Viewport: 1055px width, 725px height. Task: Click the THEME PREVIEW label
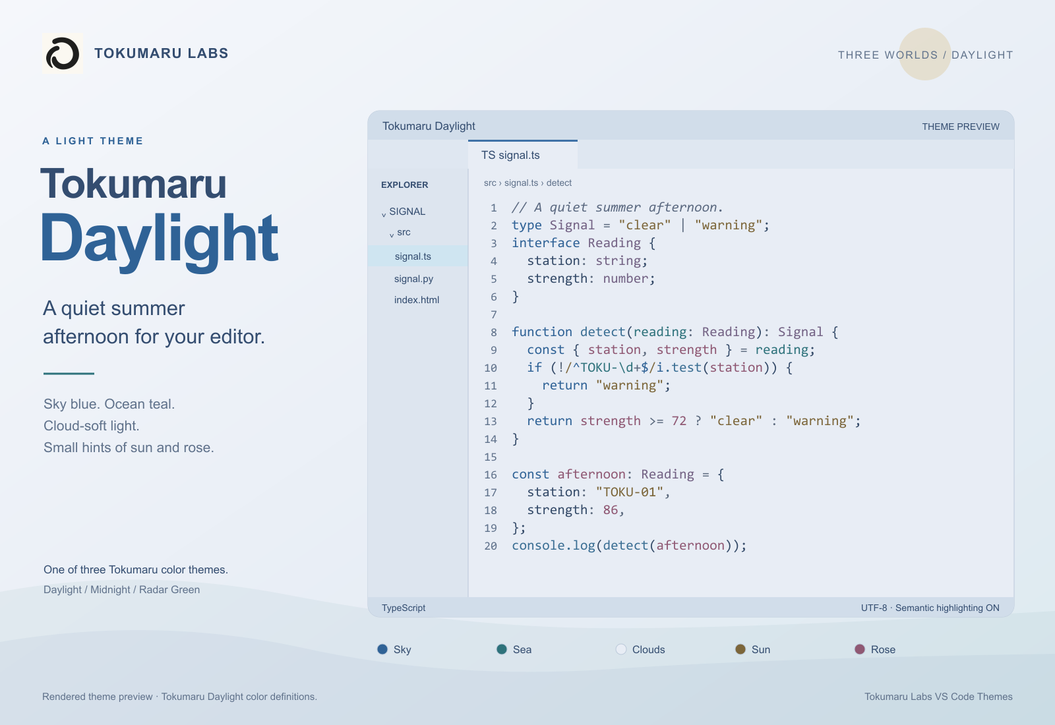click(x=961, y=127)
